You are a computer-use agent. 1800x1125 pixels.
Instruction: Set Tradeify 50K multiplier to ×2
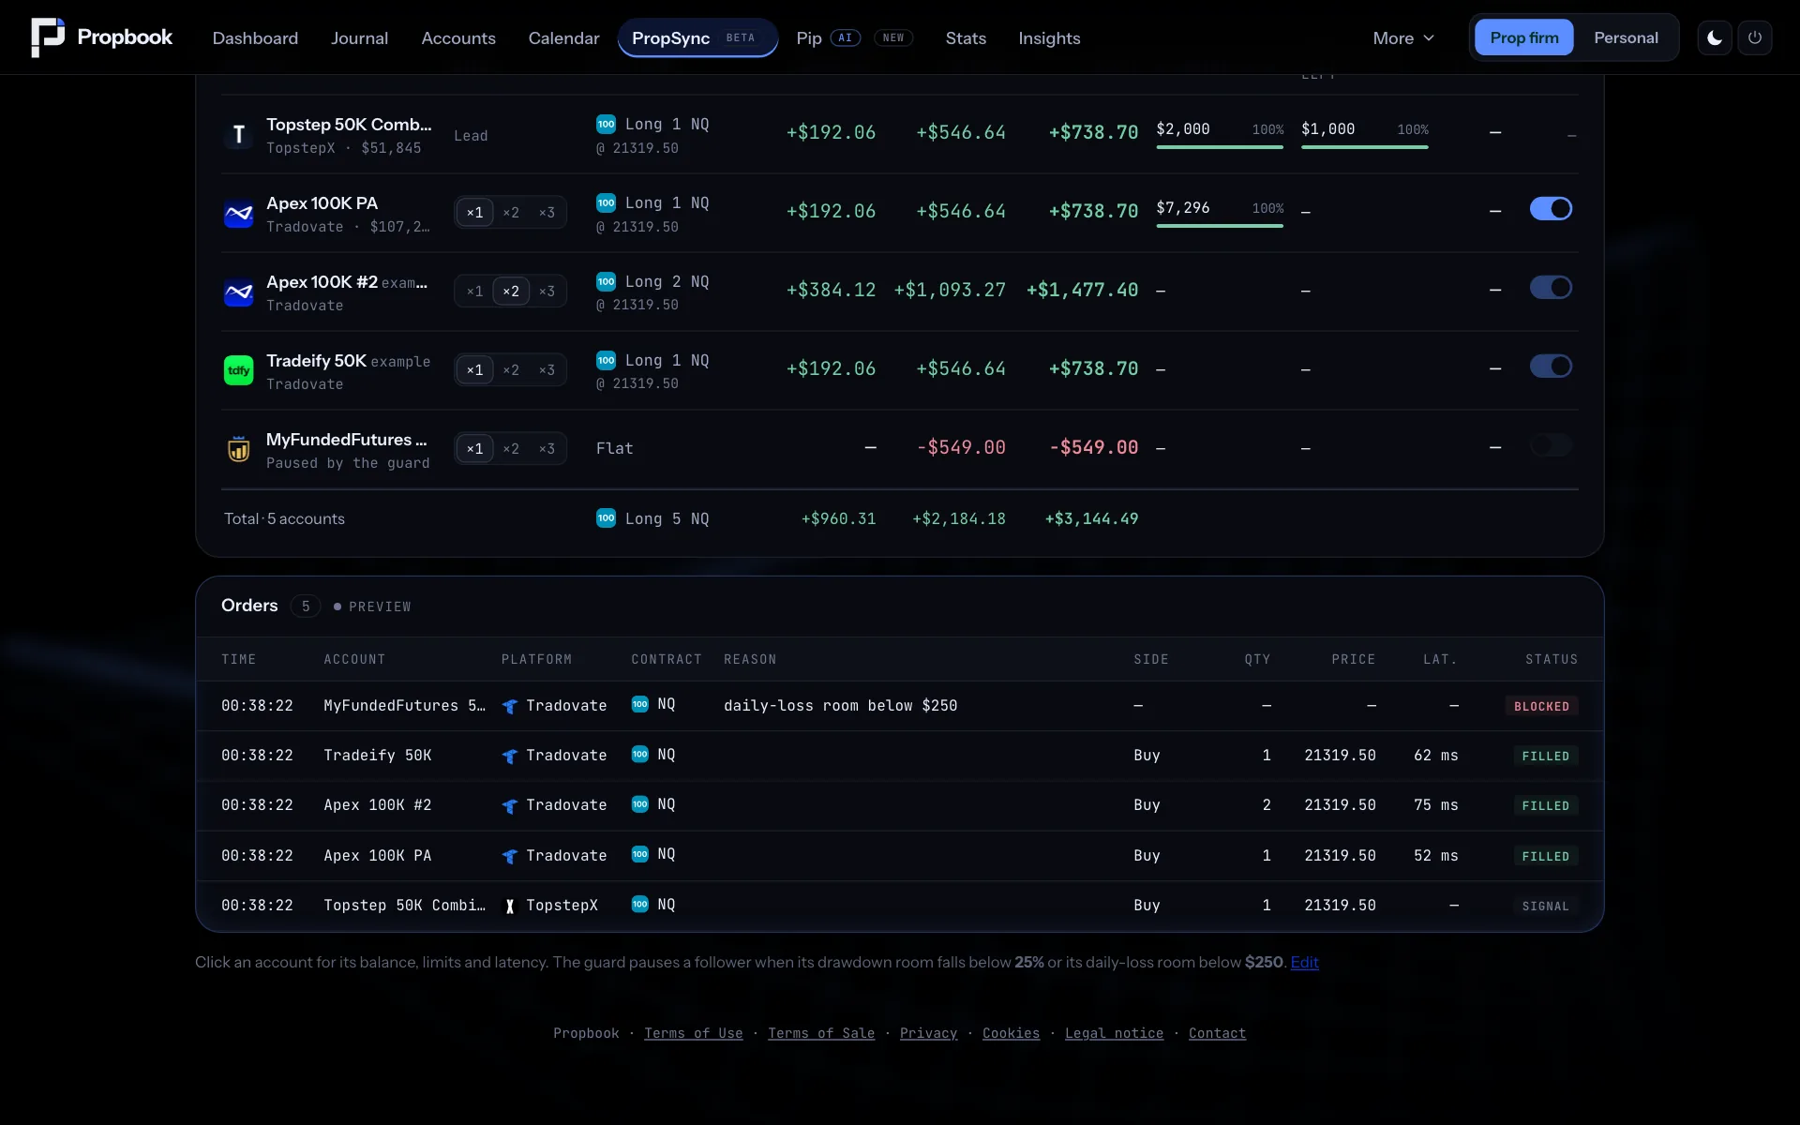click(x=511, y=370)
